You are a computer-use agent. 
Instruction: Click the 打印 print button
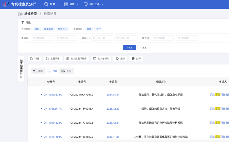(136, 59)
